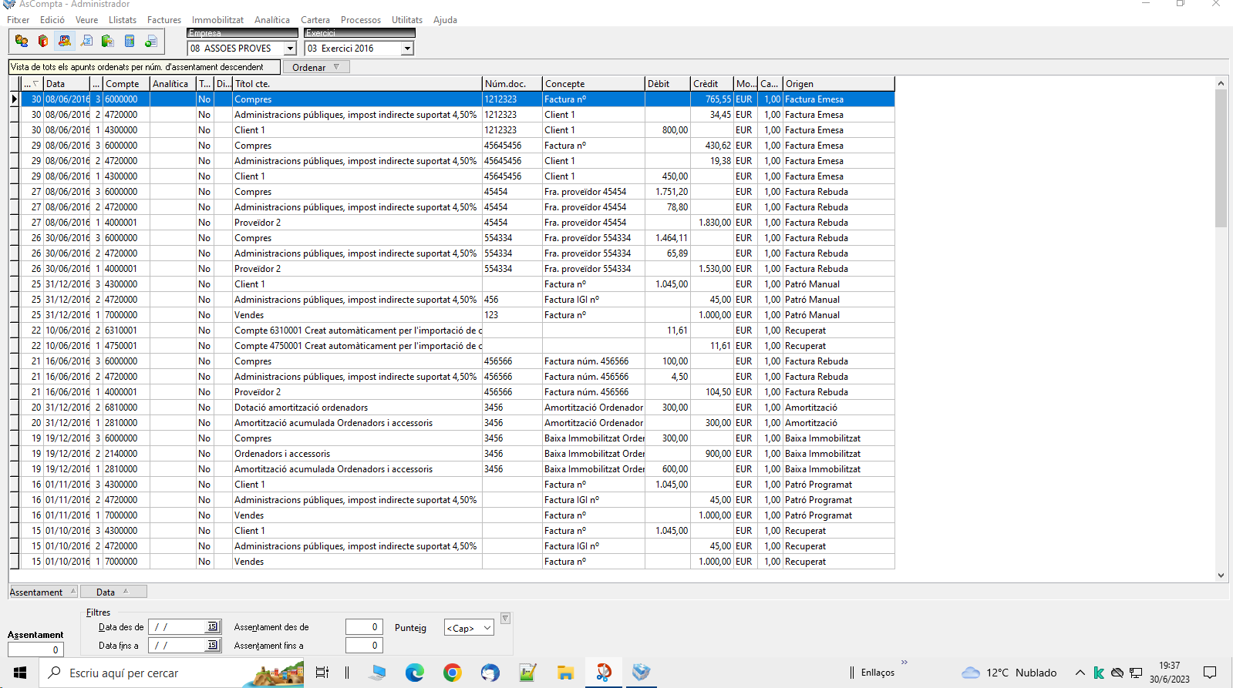Click the Compte column header
The image size is (1233, 688).
point(126,83)
